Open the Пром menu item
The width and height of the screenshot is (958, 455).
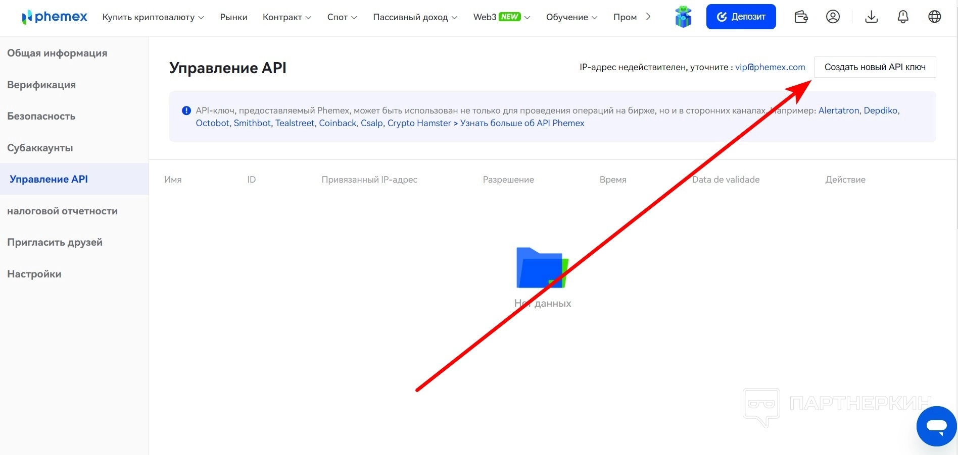625,17
